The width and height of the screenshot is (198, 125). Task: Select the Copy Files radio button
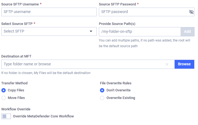[4, 90]
